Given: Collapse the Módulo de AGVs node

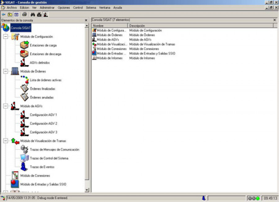Looking at the screenshot, I should [x=6, y=106].
